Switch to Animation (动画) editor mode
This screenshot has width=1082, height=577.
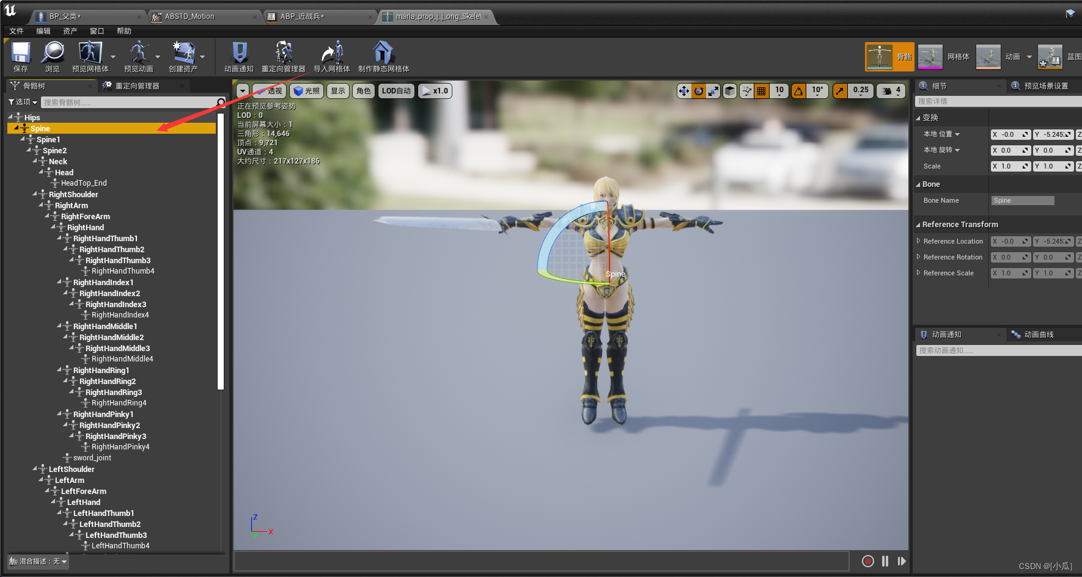(999, 57)
